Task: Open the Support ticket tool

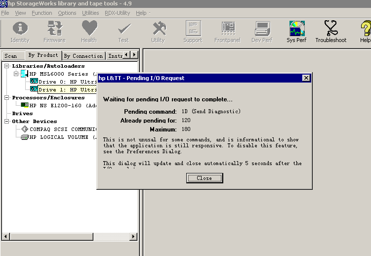Action: pos(193,32)
